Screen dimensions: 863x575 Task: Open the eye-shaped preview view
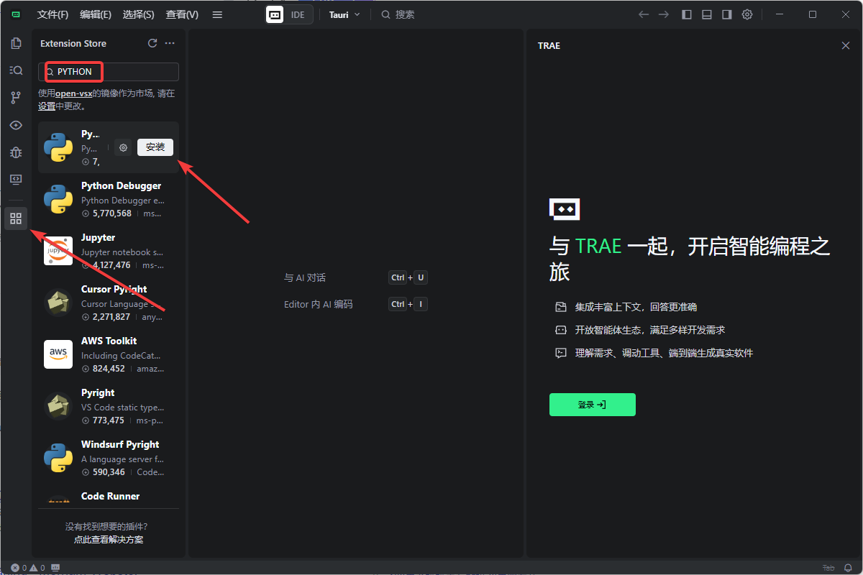[x=16, y=125]
